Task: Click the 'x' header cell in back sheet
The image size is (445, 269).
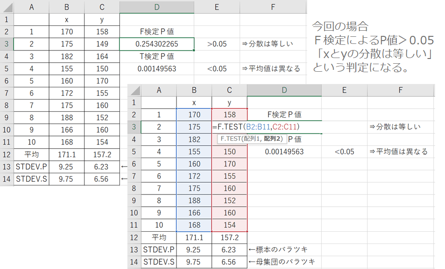Action: tap(67, 19)
